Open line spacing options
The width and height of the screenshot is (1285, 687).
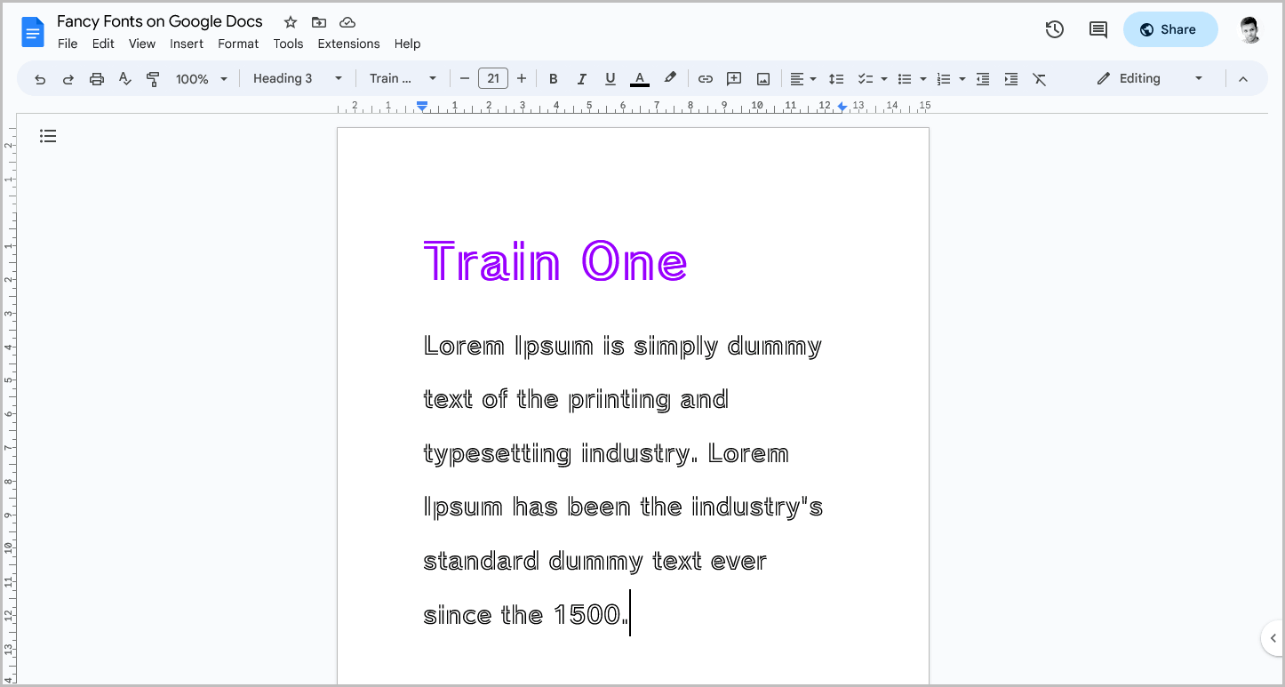[836, 78]
